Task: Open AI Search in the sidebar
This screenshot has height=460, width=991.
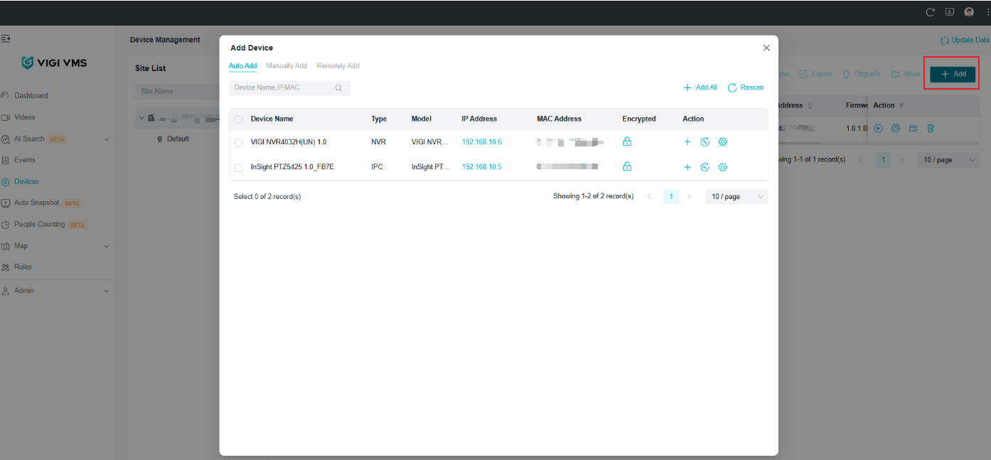Action: click(29, 139)
